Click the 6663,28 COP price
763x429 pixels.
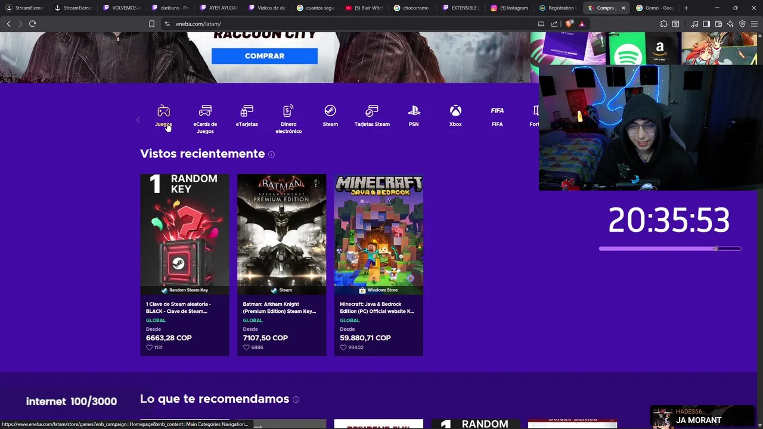click(x=169, y=338)
